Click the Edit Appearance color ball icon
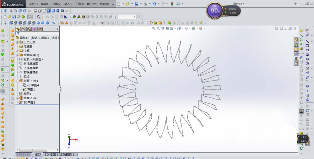The image size is (314, 159). coord(74,17)
